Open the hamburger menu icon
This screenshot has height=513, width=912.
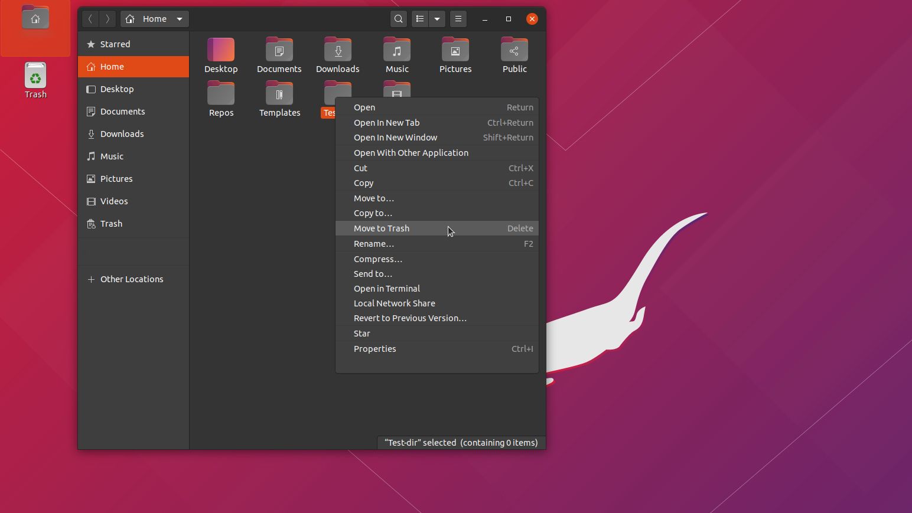(x=458, y=19)
